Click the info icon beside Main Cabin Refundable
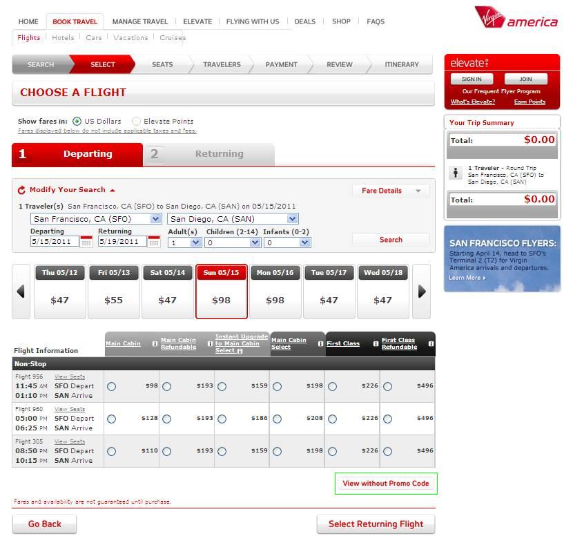Image resolution: width=573 pixels, height=543 pixels. pos(210,344)
